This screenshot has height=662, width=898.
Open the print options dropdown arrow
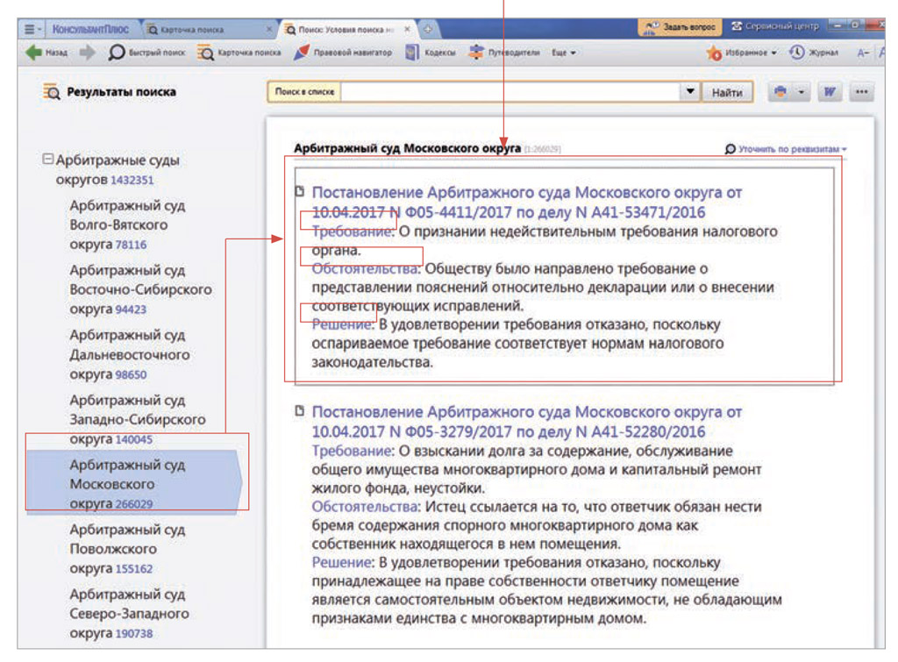pyautogui.click(x=802, y=91)
